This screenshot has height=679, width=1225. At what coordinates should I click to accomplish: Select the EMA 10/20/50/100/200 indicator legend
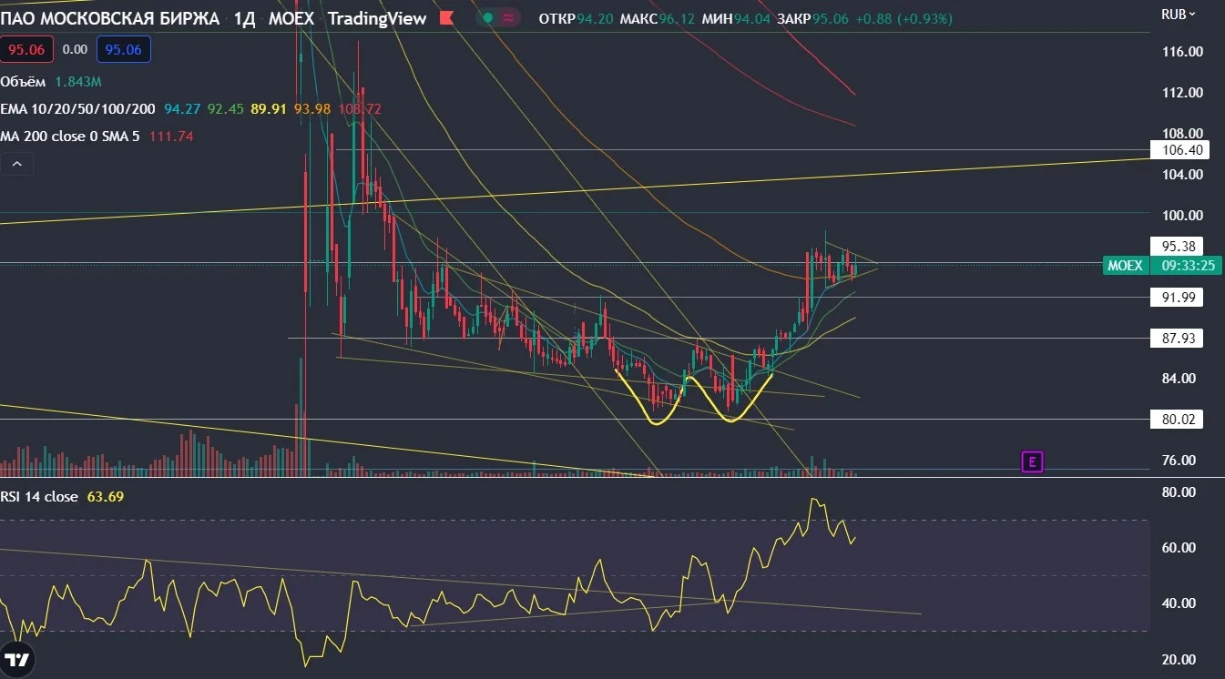79,108
